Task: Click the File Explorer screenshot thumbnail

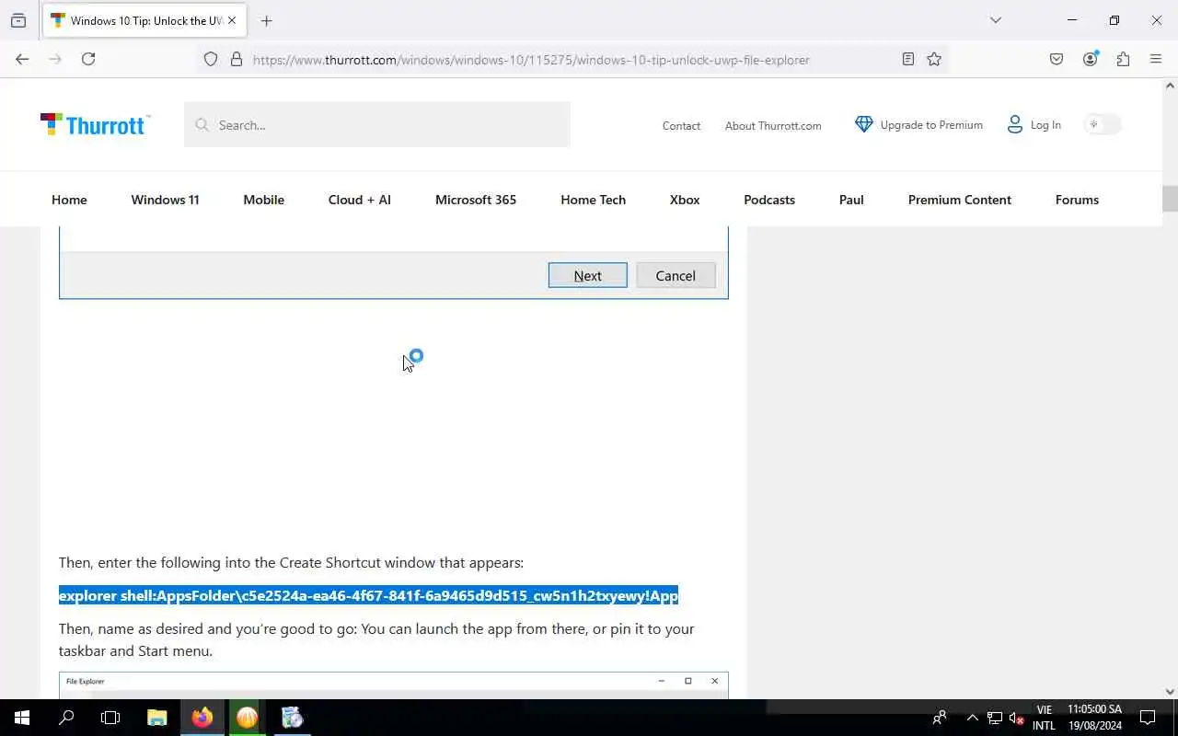Action: pos(394,685)
